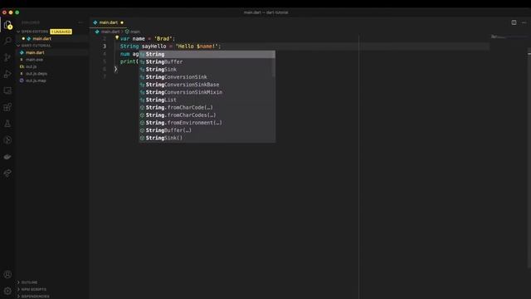Open the Source Control view icon
Image resolution: width=531 pixels, height=299 pixels.
tap(7, 57)
